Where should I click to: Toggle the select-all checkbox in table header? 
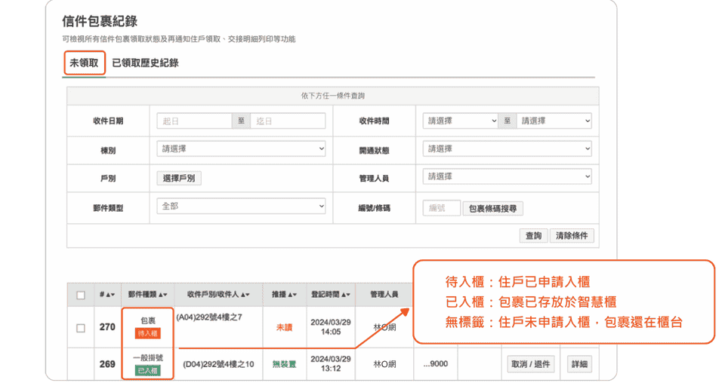pos(81,296)
